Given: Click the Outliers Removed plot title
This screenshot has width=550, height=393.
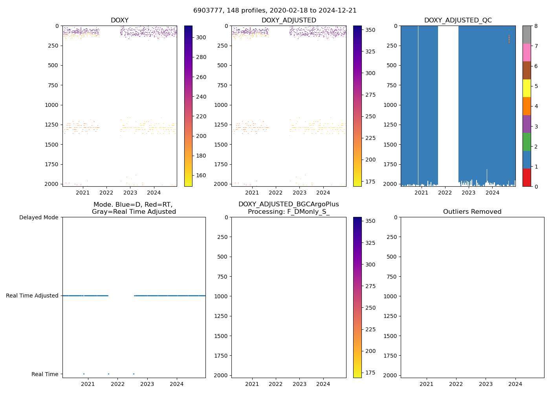Looking at the screenshot, I should [472, 212].
